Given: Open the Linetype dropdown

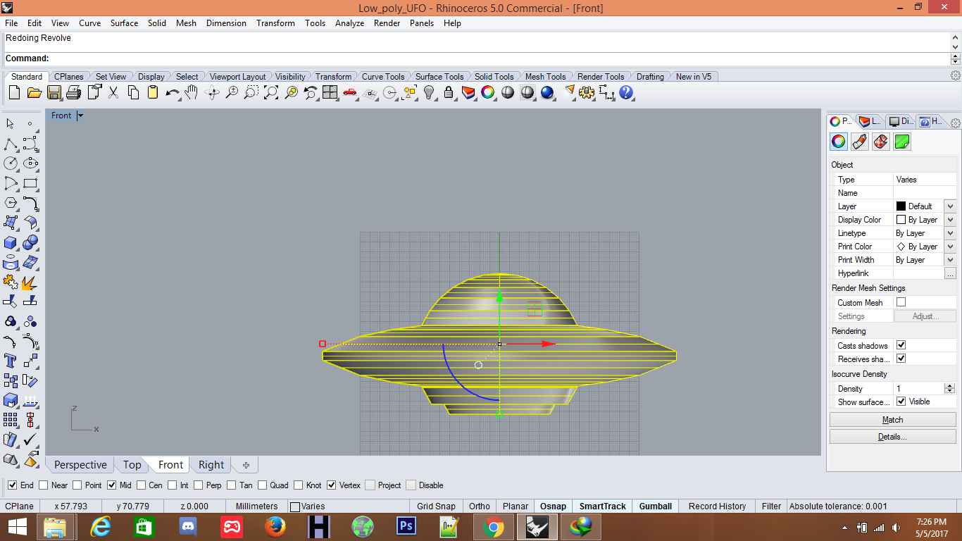Looking at the screenshot, I should (950, 233).
